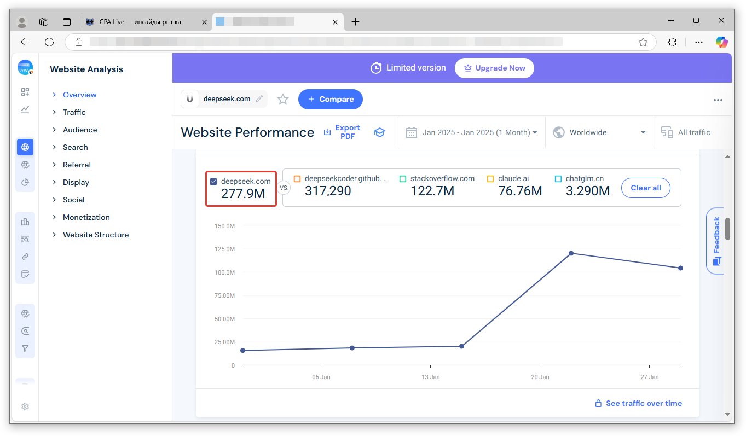Open the vertical tabs toggle icon
The width and height of the screenshot is (746, 436).
(67, 22)
